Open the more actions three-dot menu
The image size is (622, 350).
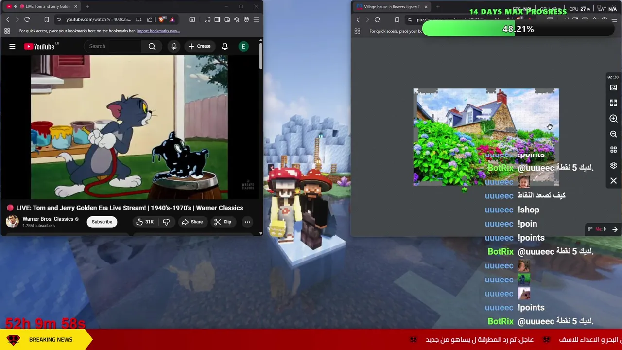pyautogui.click(x=247, y=222)
